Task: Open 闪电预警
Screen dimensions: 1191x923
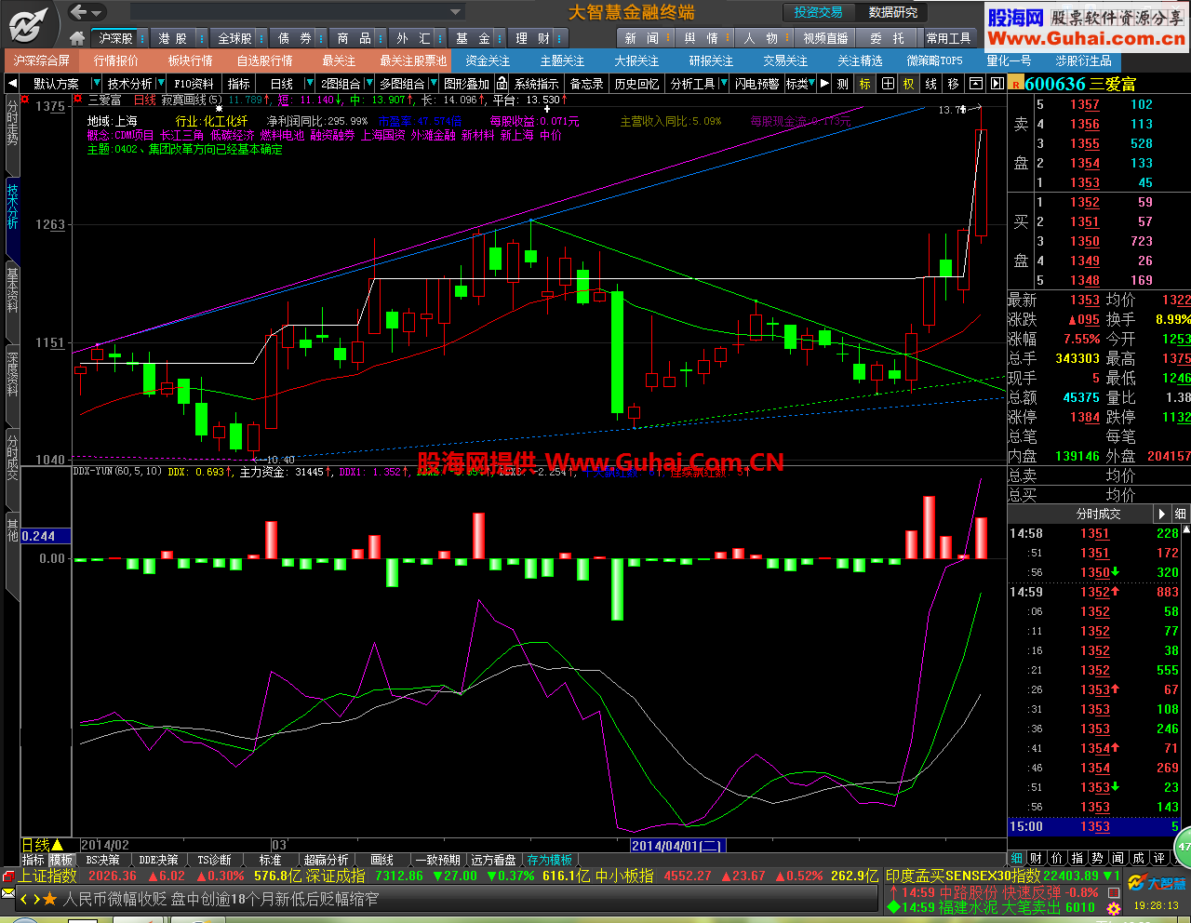Action: coord(756,84)
